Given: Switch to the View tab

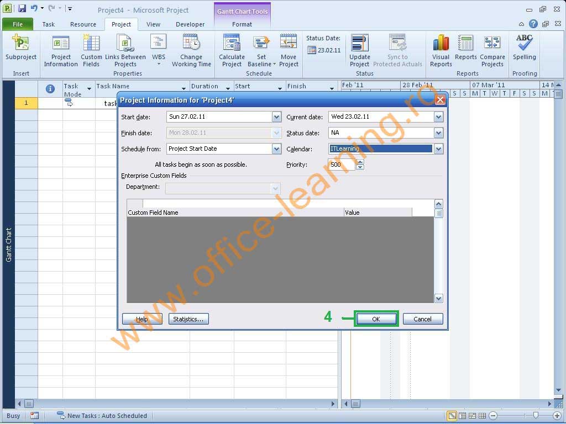Looking at the screenshot, I should (x=154, y=24).
